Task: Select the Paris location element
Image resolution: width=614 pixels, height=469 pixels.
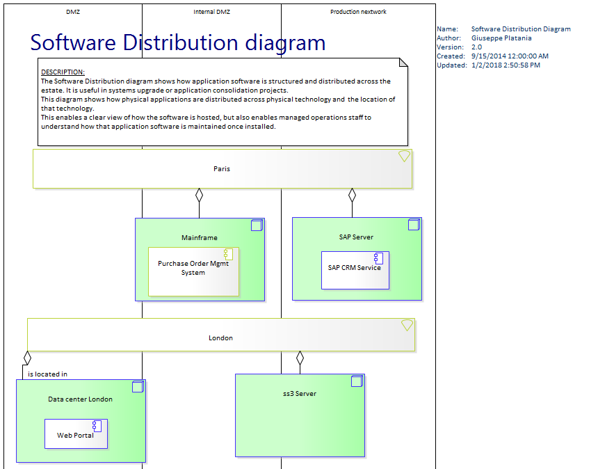Action: click(223, 168)
